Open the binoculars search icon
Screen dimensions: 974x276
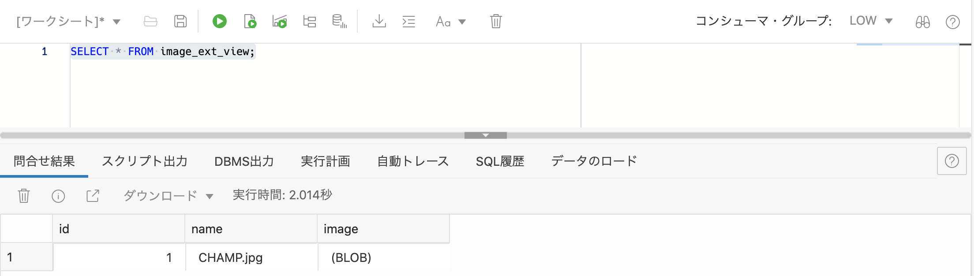coord(923,21)
